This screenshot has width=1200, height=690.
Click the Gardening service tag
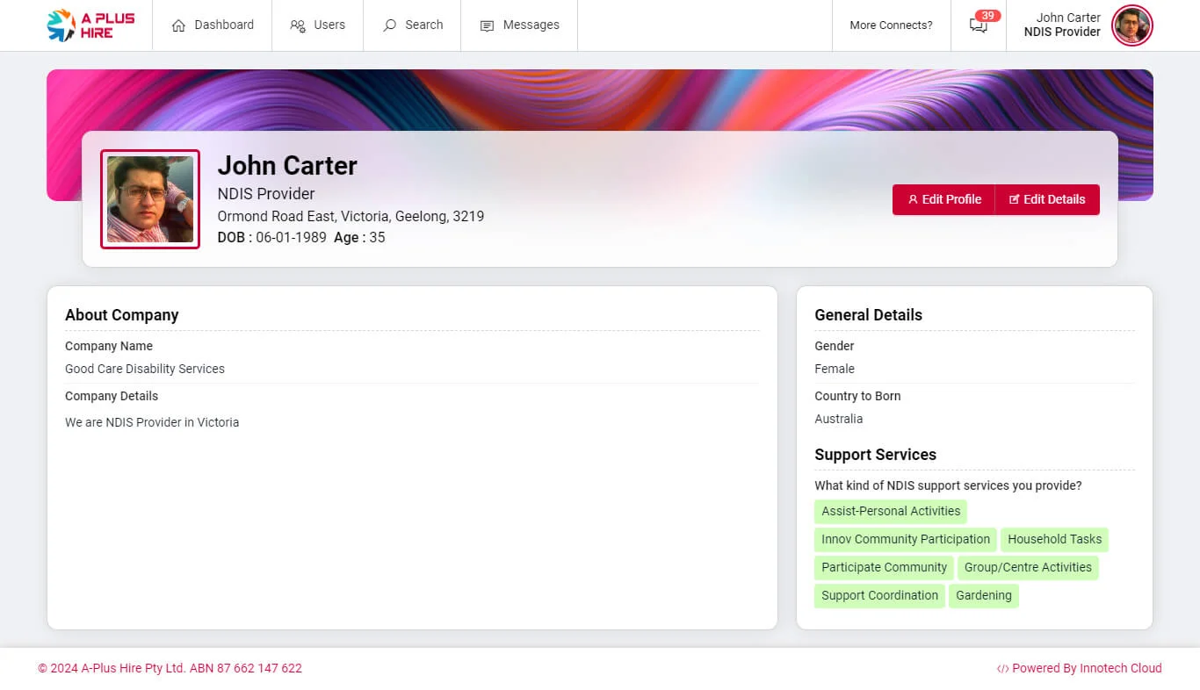click(x=983, y=595)
